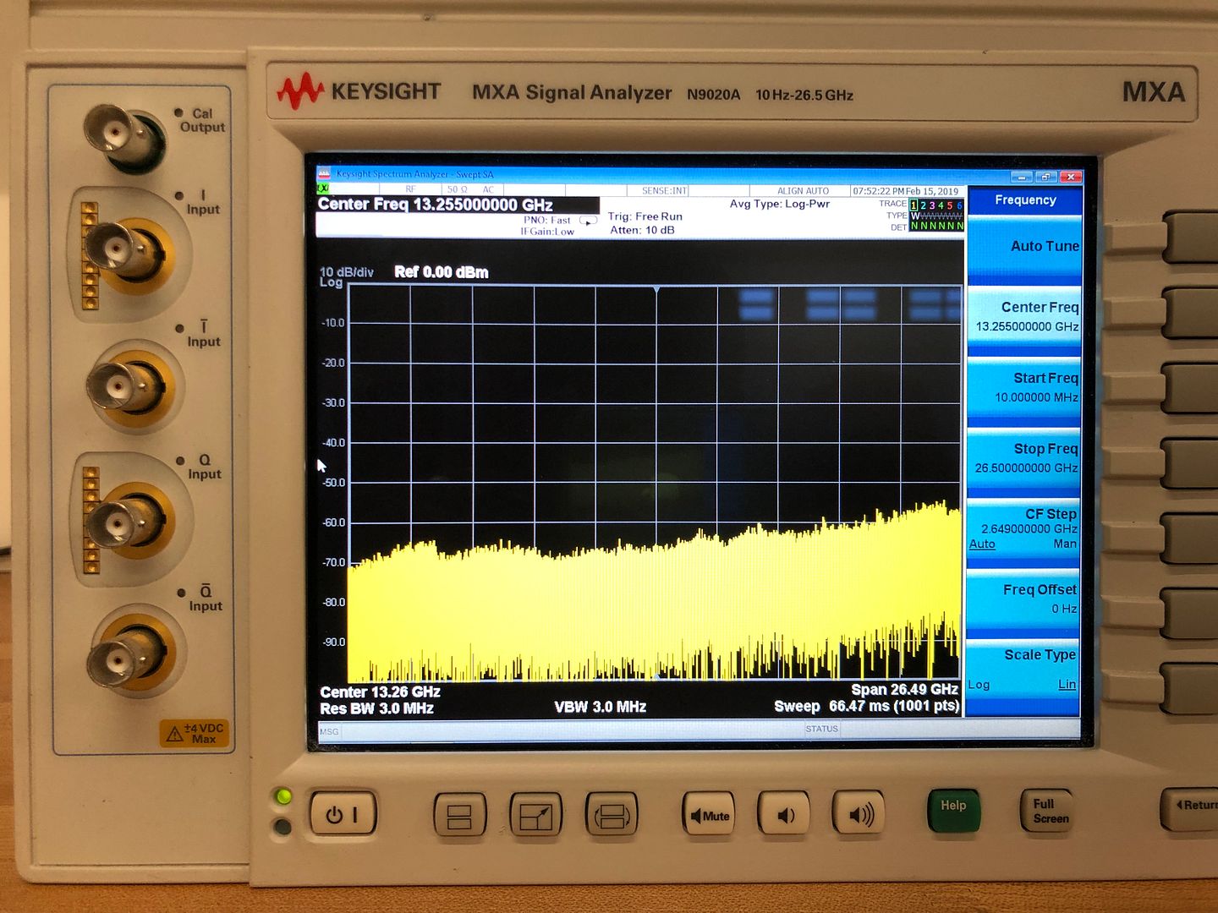Screen dimensions: 1218x913
Task: Tap the volume down speaker button
Action: click(x=785, y=815)
